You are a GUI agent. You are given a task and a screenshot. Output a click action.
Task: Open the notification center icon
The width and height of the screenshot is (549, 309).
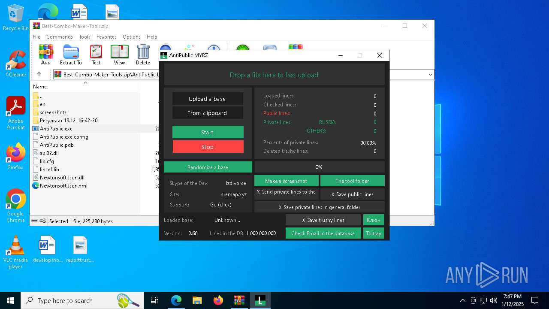(535, 300)
